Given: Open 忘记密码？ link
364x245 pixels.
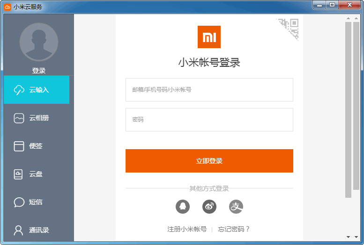Looking at the screenshot, I should 234,229.
